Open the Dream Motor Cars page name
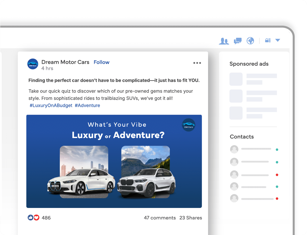 click(65, 62)
